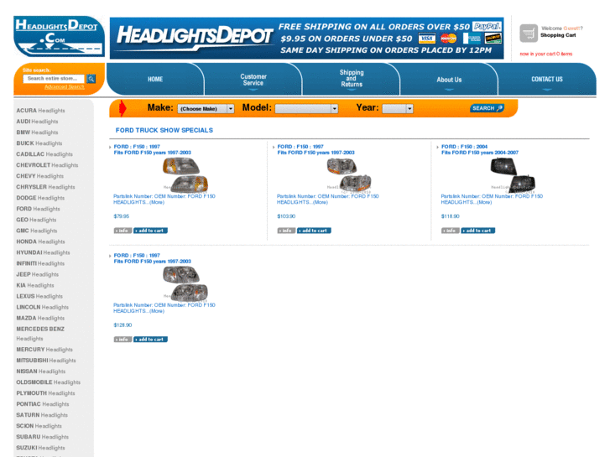The height and width of the screenshot is (457, 610).
Task: Open FORD : F150 : 2004 product title
Action: coord(464,147)
